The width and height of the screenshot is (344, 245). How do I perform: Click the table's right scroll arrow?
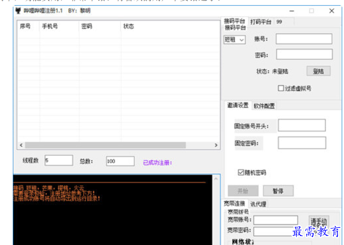216,145
